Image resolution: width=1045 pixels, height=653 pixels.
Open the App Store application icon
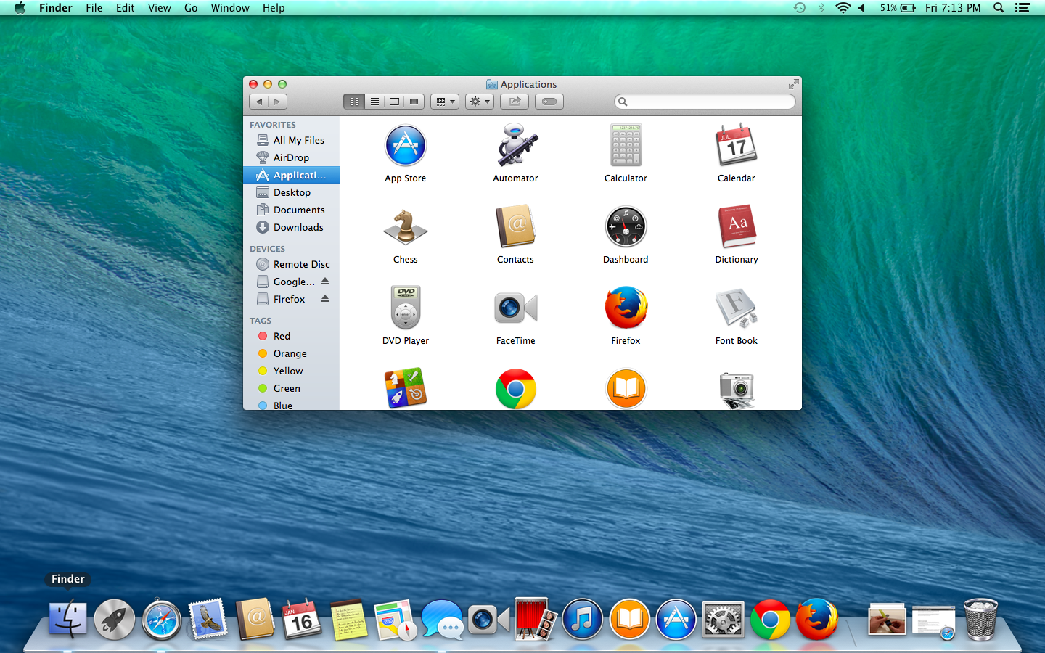point(406,146)
